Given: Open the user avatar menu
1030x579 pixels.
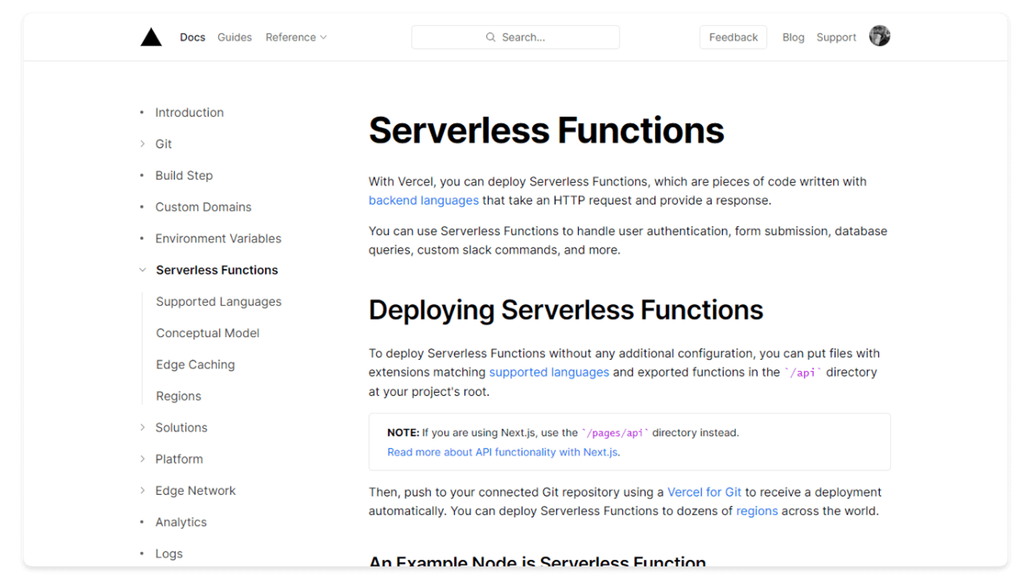Looking at the screenshot, I should [x=879, y=36].
